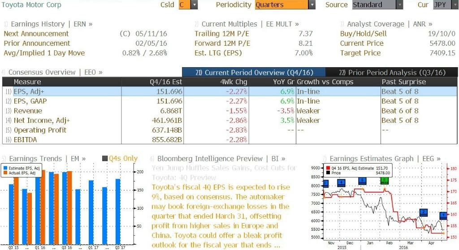Expand the Periodicity Quarters dropdown
459x250 pixels.
[312, 4]
